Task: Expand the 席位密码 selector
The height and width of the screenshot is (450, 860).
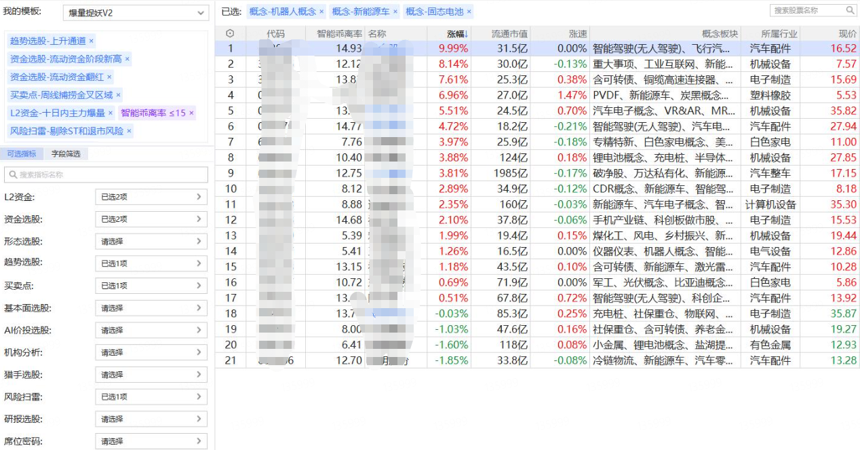Action: 151,441
